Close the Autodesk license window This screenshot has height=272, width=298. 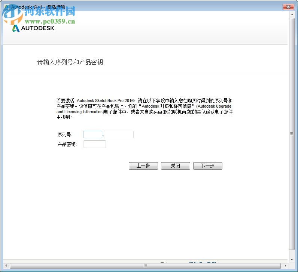(x=288, y=7)
